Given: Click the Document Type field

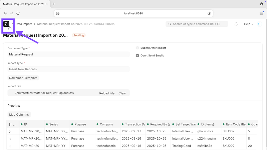Looking at the screenshot, I should click(x=68, y=54).
